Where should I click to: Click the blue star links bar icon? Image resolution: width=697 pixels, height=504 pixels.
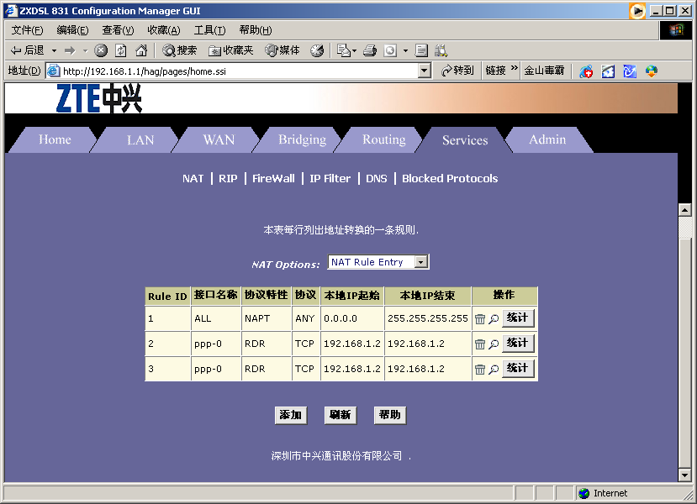click(x=608, y=71)
